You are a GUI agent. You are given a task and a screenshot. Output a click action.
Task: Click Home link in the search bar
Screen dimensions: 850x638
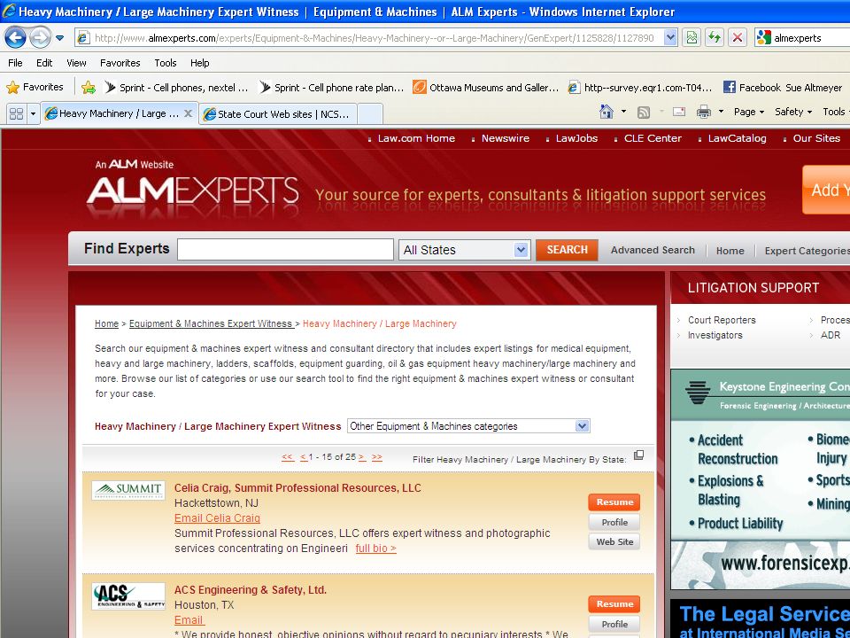coord(730,251)
